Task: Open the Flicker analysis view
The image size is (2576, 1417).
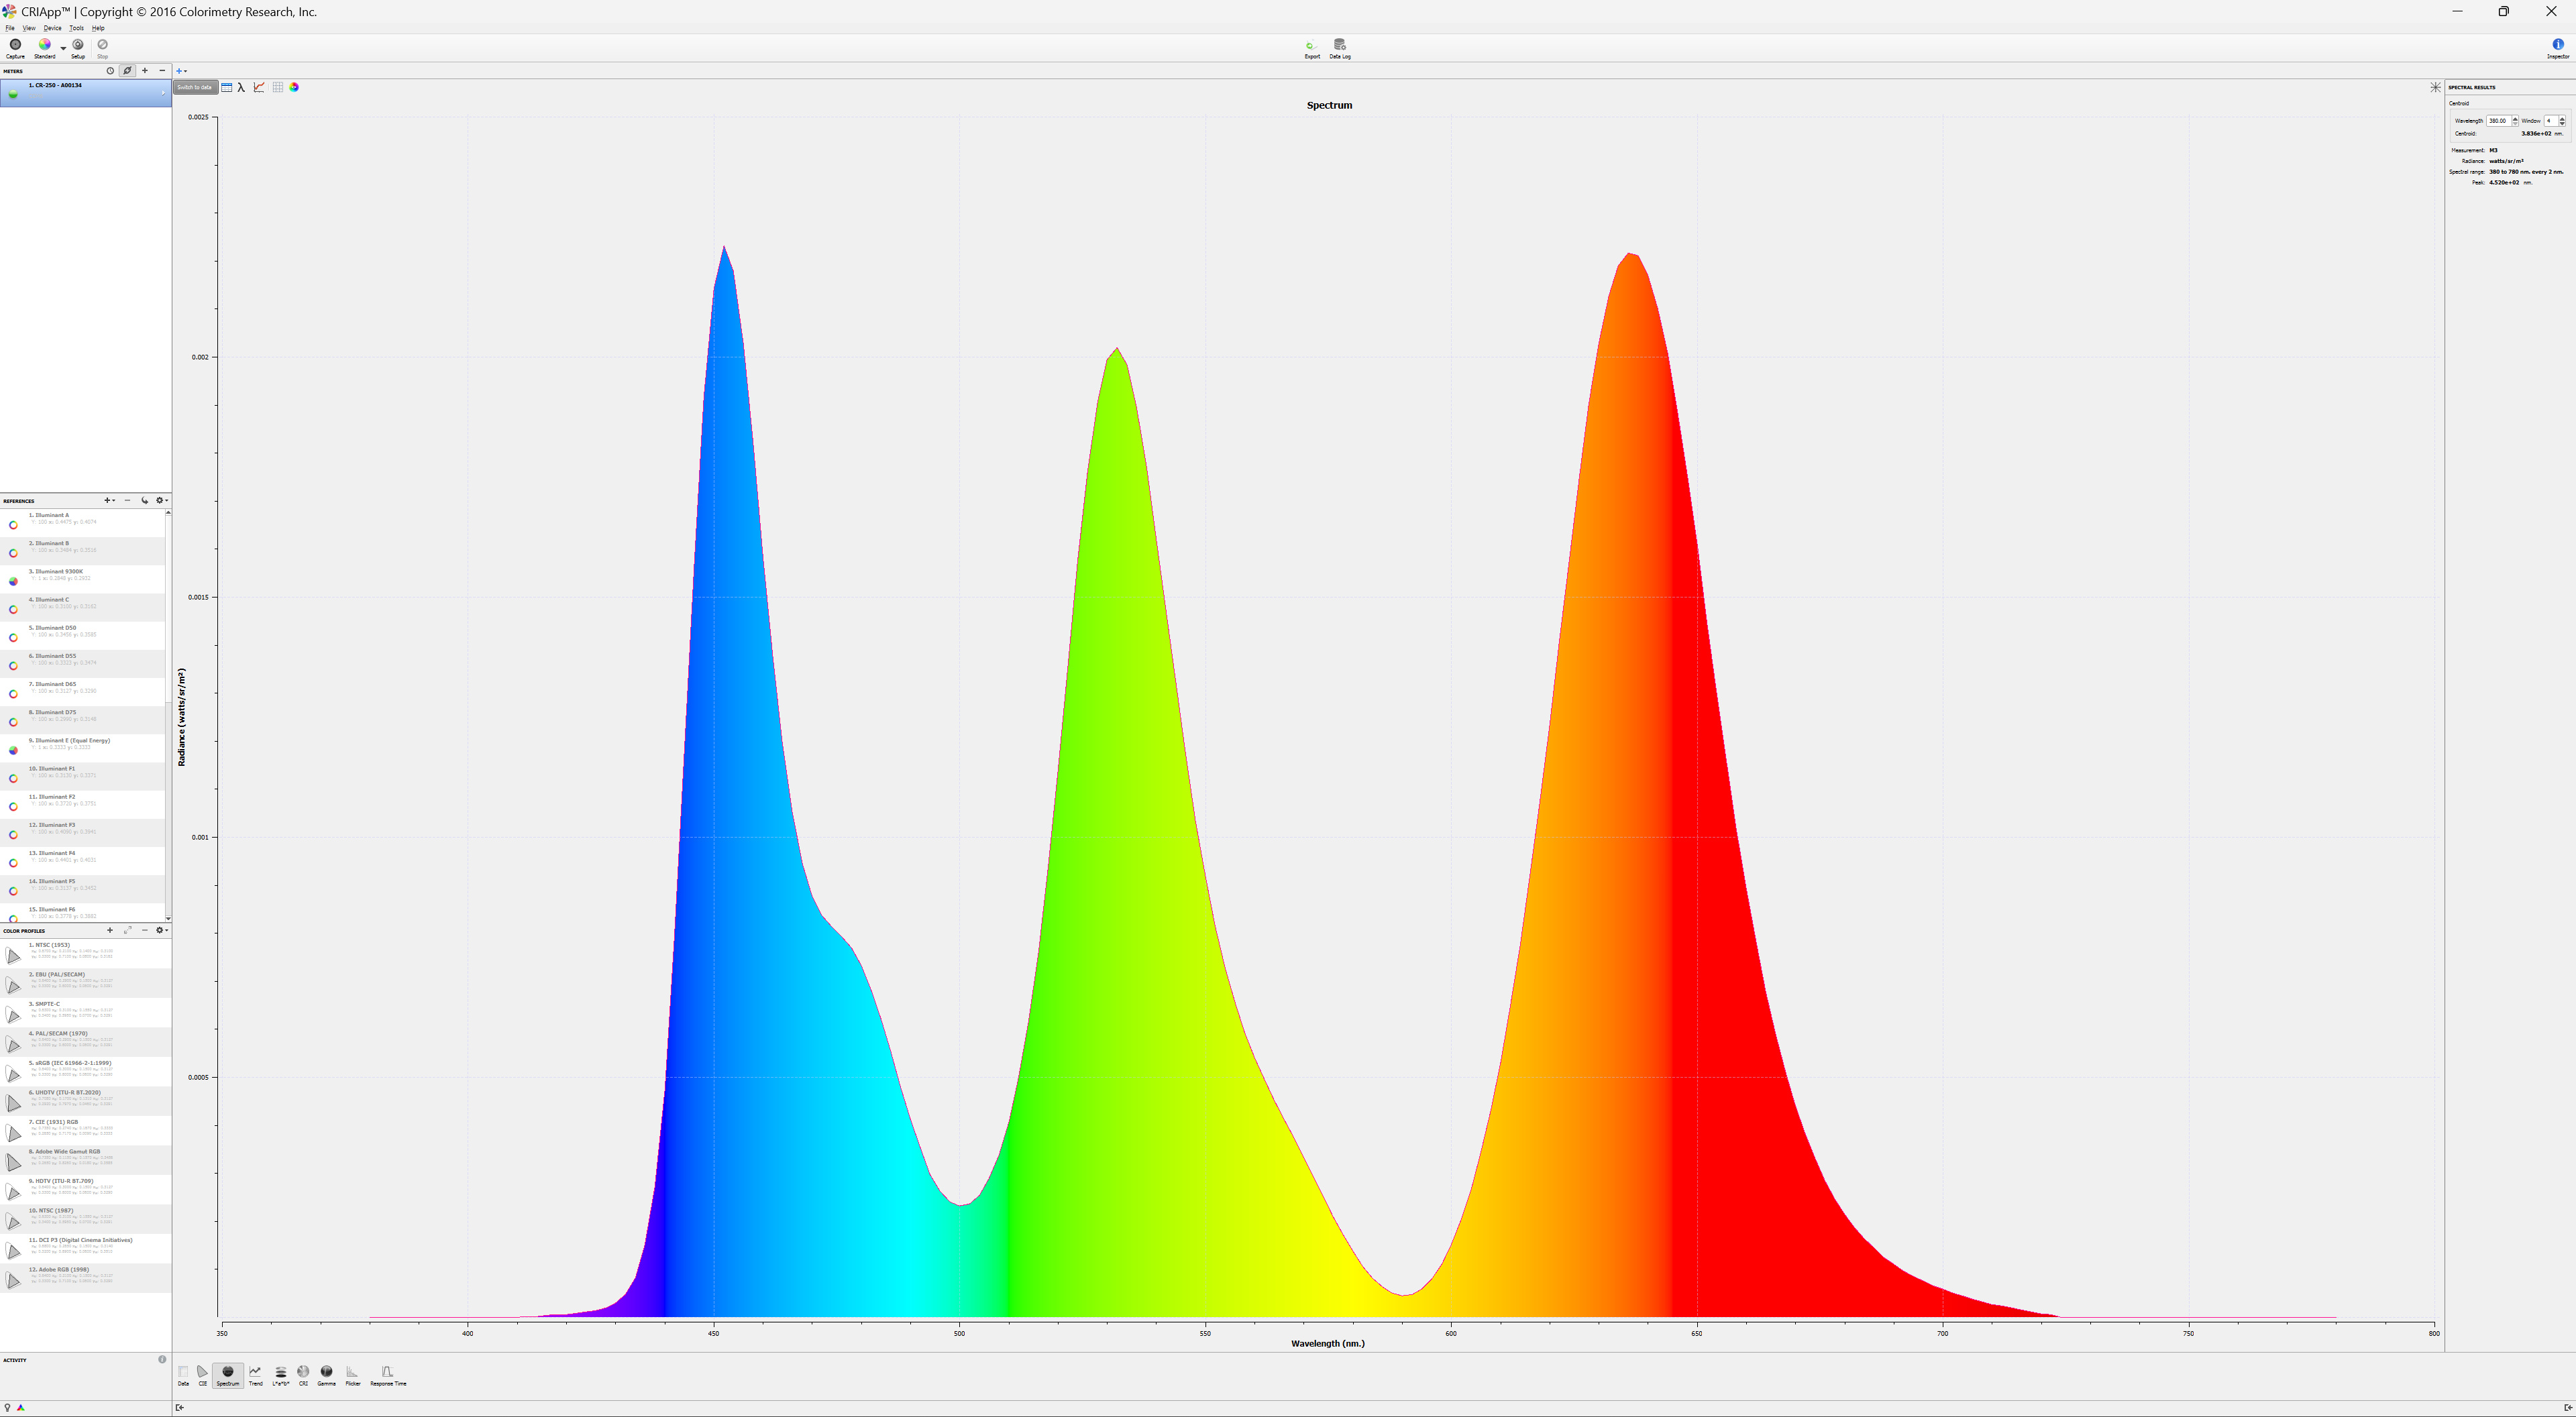Action: [352, 1374]
